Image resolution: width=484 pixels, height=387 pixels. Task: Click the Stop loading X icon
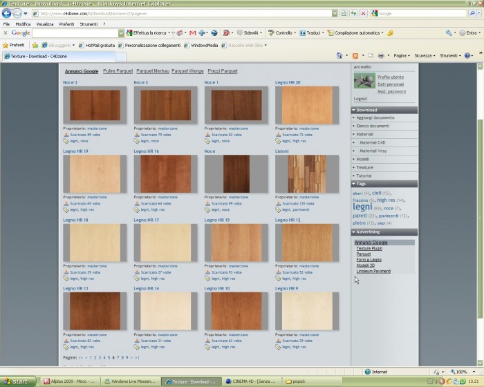pyautogui.click(x=363, y=13)
